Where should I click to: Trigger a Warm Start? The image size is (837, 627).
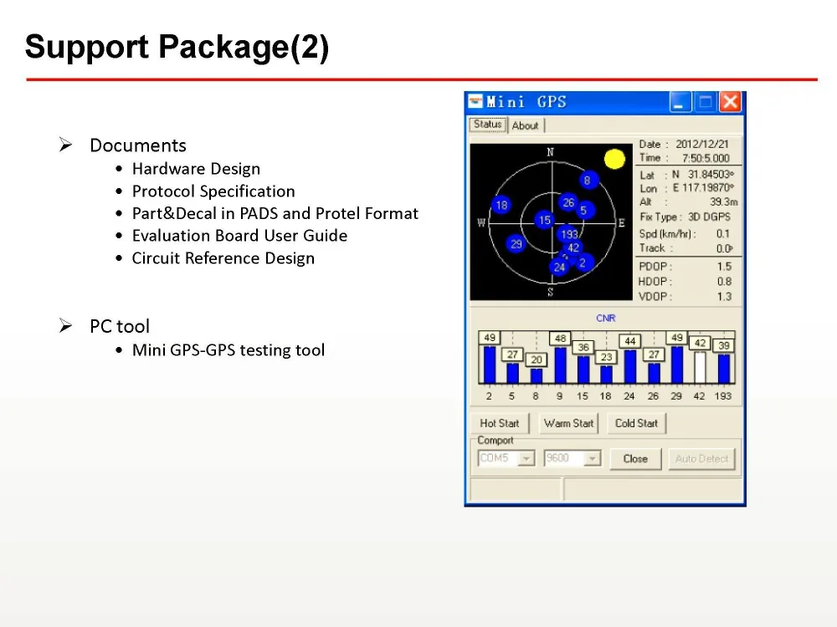568,423
